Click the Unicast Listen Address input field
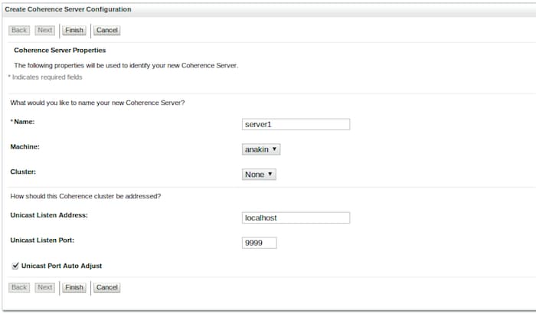This screenshot has height=314, width=536. 296,218
